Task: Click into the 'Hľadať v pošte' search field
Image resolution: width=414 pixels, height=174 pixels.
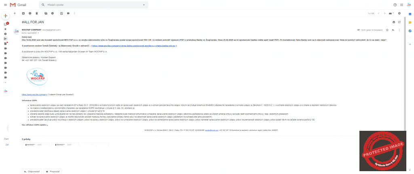Action: [93, 5]
